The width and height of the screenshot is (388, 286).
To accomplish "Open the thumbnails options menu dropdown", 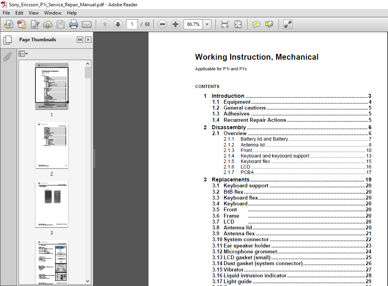I will coord(23,54).
